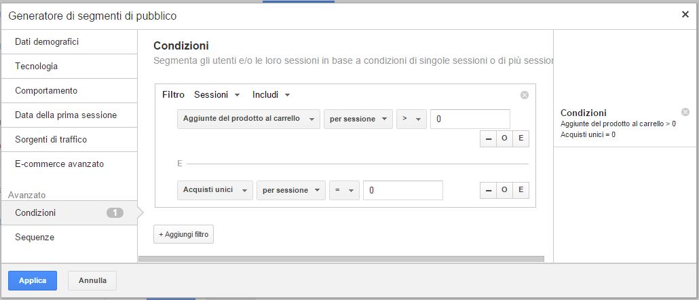Open Aggiunte del prodotto al carrello dropdown
Viewport: 699px width, 300px height.
pyautogui.click(x=248, y=119)
